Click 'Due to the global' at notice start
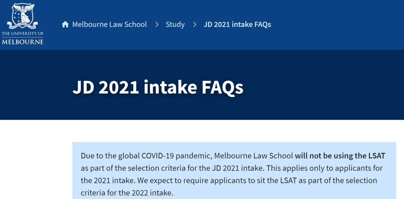This screenshot has height=199, width=404. [110, 156]
